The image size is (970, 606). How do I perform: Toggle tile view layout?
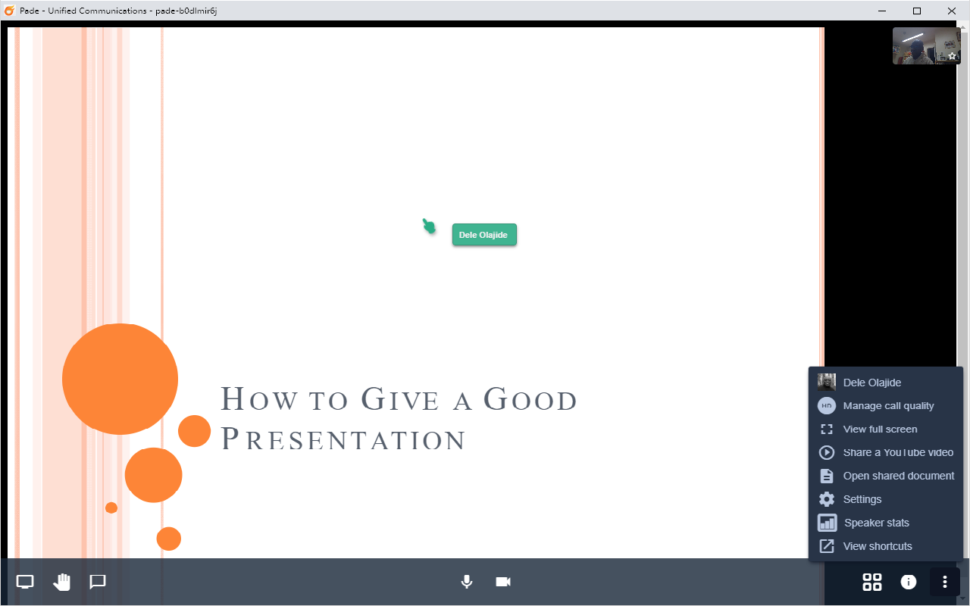[871, 582]
